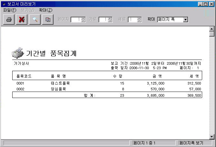Click the 세로 spinner arrows
The width and height of the screenshot is (216, 147).
pos(139,20)
